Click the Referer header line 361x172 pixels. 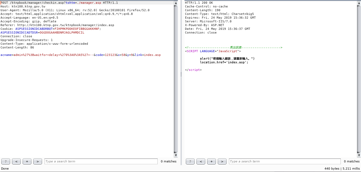(x=57, y=25)
